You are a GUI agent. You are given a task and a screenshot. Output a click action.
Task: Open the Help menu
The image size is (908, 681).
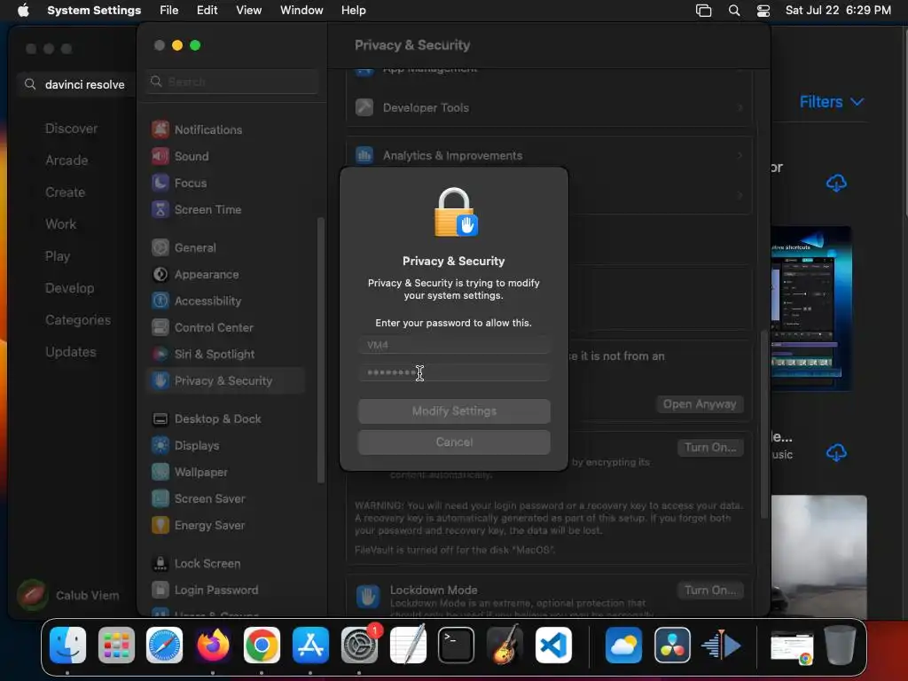(353, 11)
